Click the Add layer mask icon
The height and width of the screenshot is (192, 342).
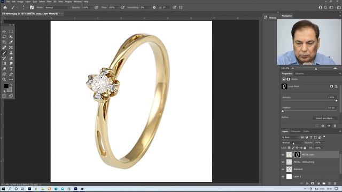point(313,183)
